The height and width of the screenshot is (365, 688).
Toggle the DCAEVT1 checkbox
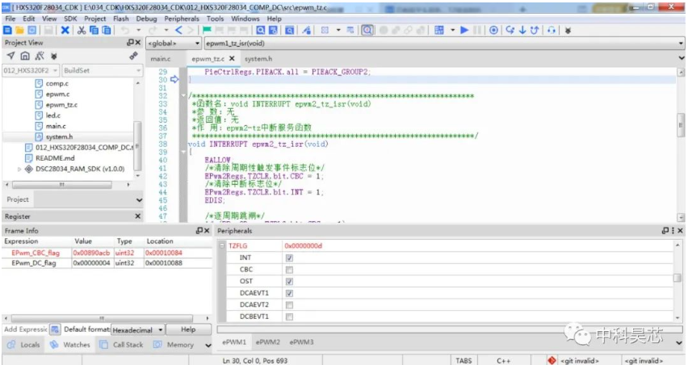coord(289,293)
